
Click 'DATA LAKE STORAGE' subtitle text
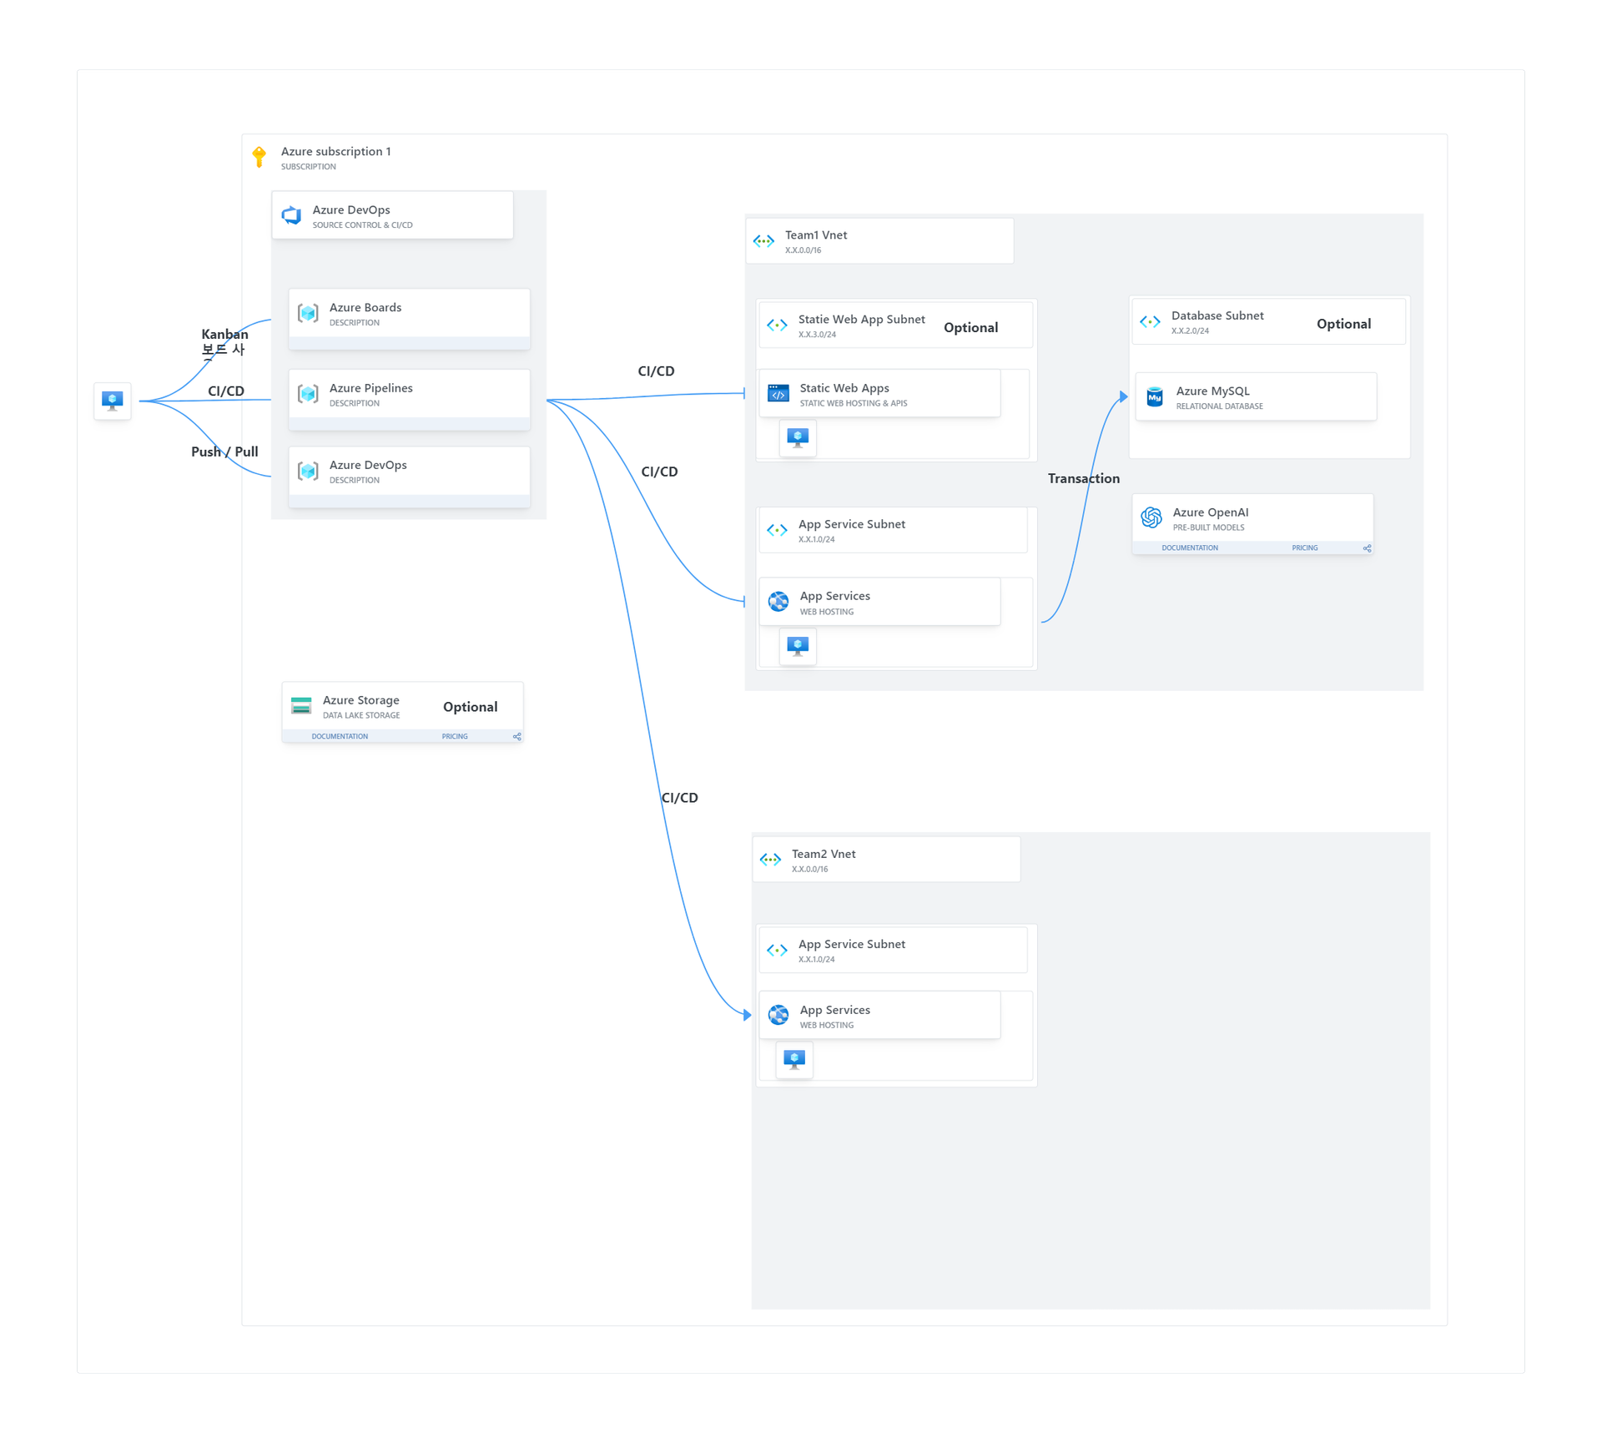[x=362, y=716]
